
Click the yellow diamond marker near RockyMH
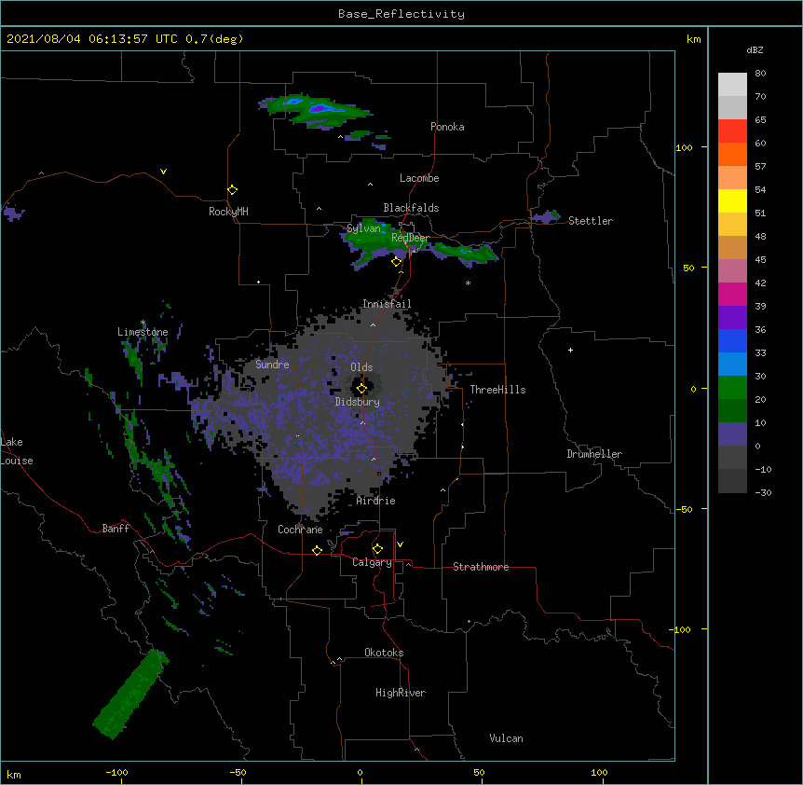click(x=233, y=190)
